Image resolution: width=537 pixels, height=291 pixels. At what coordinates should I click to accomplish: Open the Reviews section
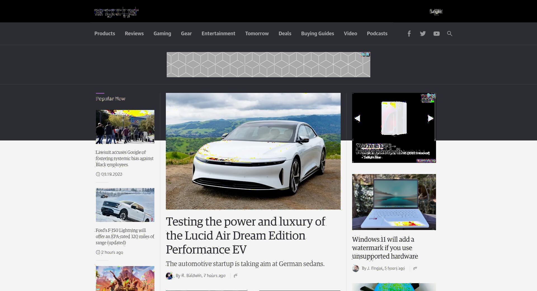pos(134,34)
